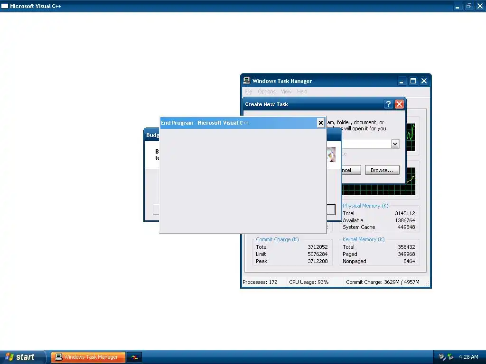Click the Open combo box text field

click(366, 144)
